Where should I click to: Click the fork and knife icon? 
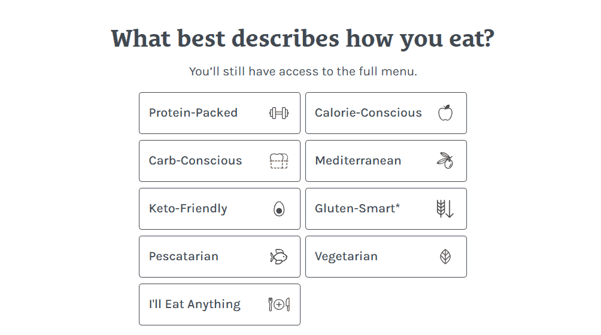point(279,304)
